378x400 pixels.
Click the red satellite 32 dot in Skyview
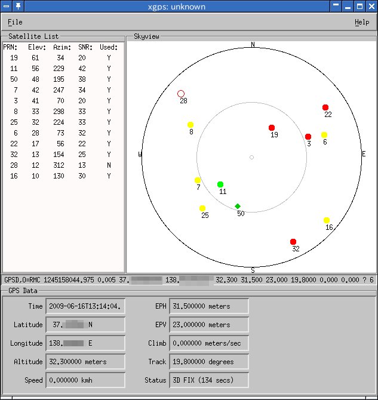point(293,241)
